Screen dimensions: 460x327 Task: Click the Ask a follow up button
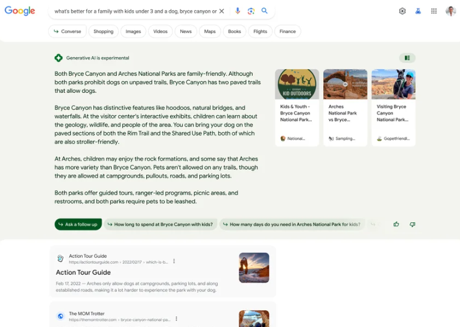(78, 224)
